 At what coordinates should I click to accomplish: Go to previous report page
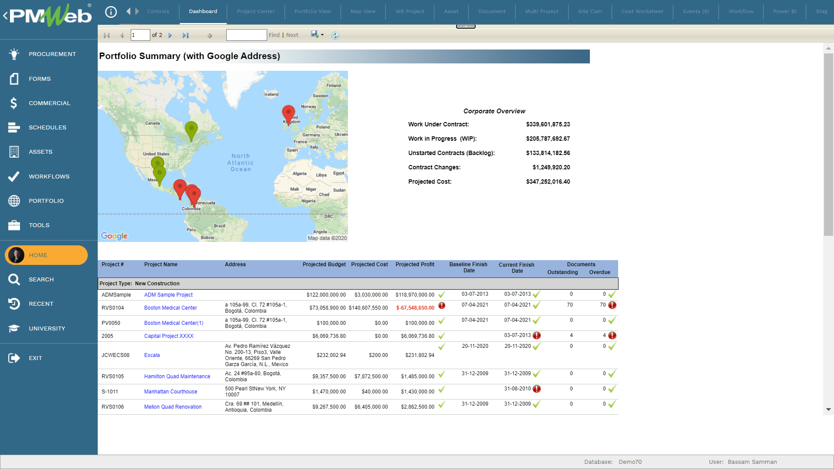[x=122, y=35]
